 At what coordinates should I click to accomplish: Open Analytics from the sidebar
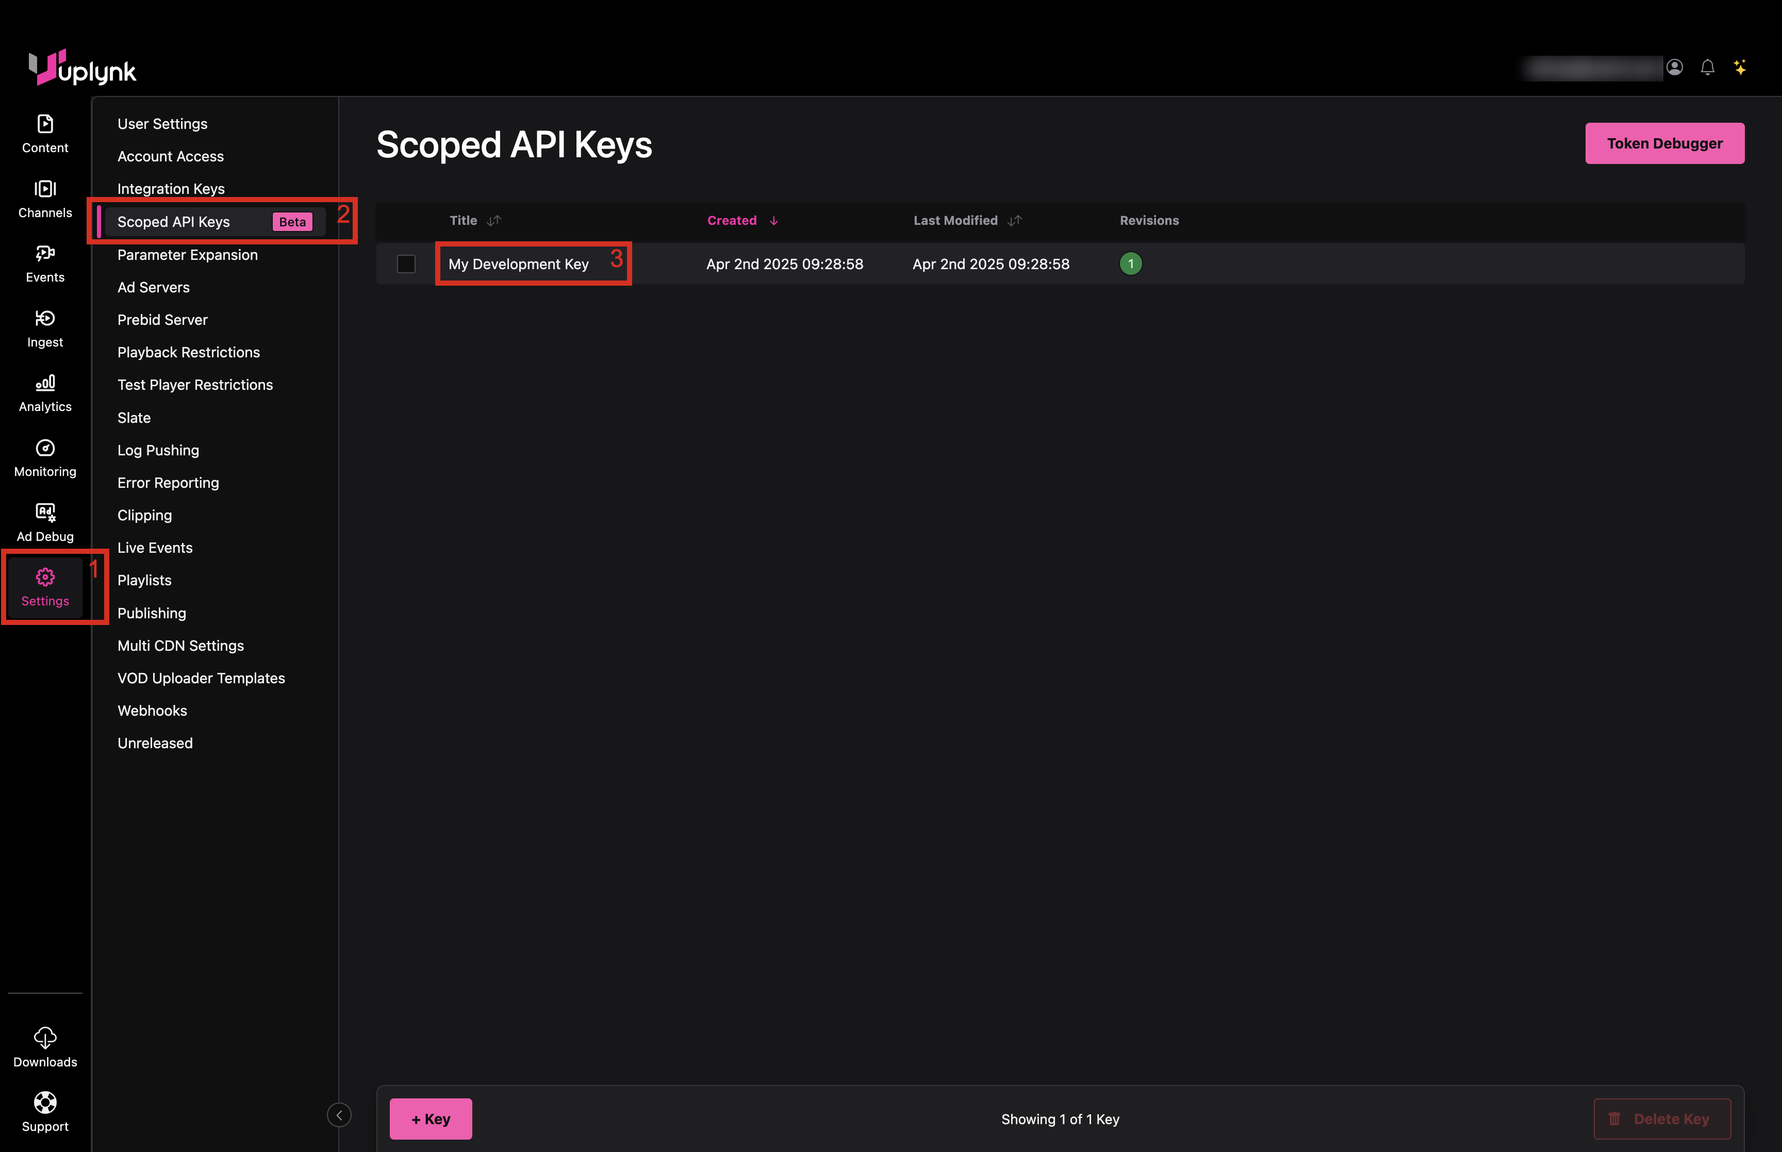(45, 383)
